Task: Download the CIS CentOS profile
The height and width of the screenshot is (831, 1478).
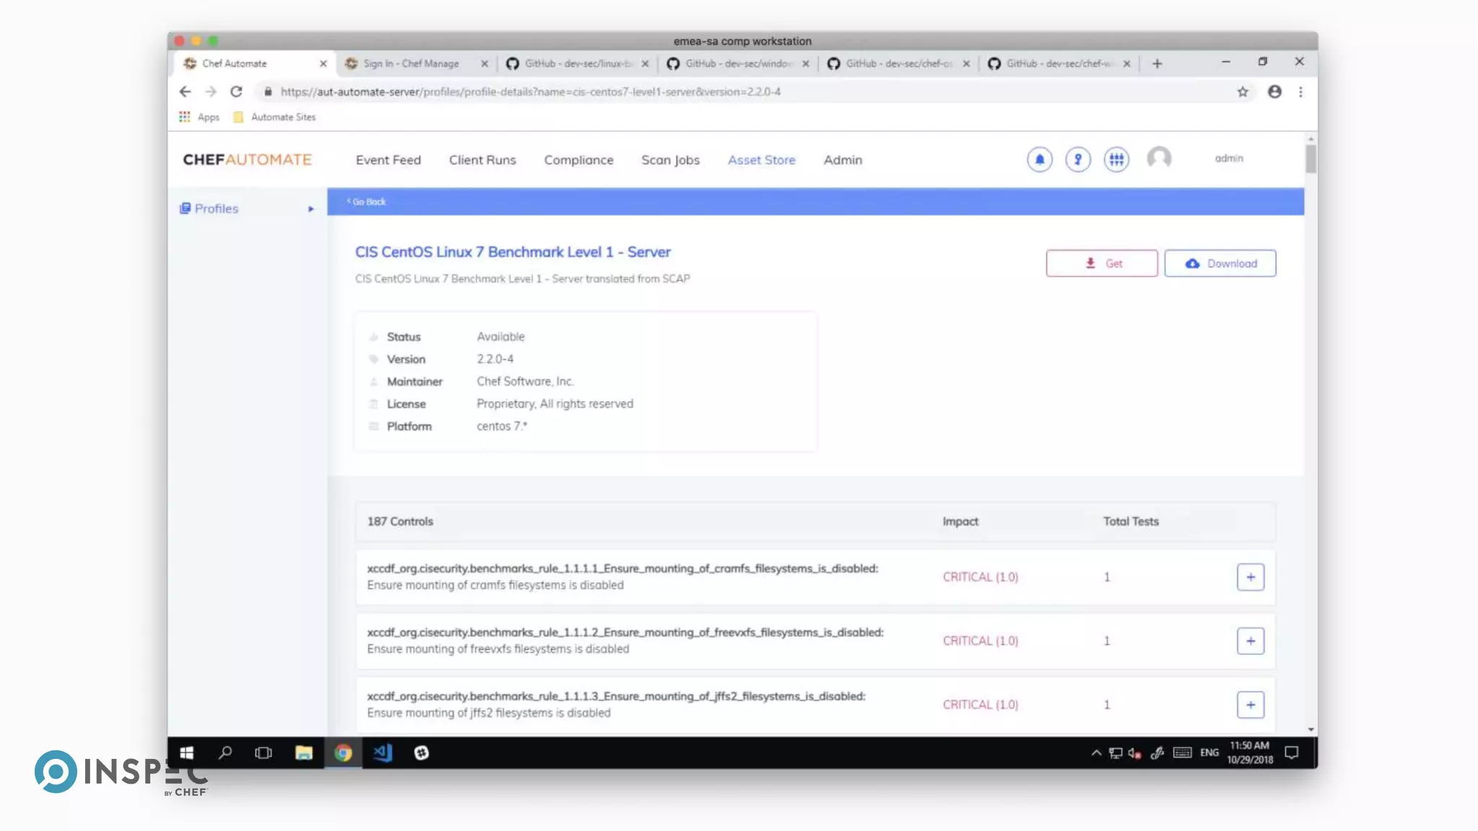Action: tap(1220, 263)
